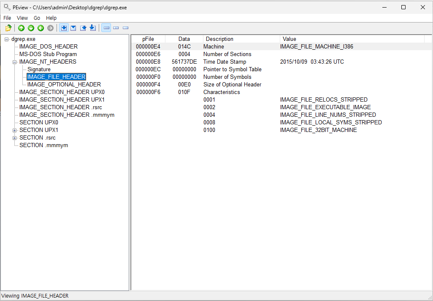The width and height of the screenshot is (433, 301).
Task: Click the 2015/10/09 03:43:26 UTC value
Action: tap(312, 62)
